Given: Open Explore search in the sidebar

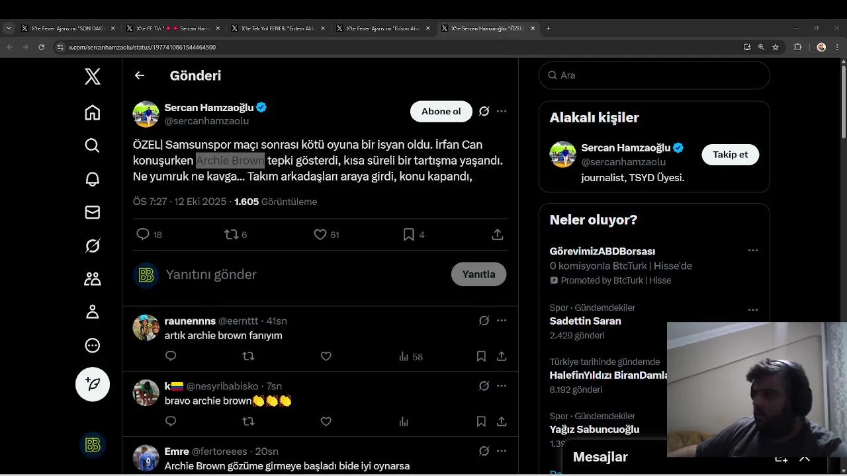Looking at the screenshot, I should [x=93, y=145].
